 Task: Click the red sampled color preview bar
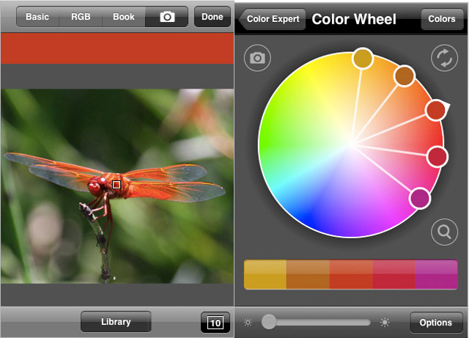click(117, 48)
